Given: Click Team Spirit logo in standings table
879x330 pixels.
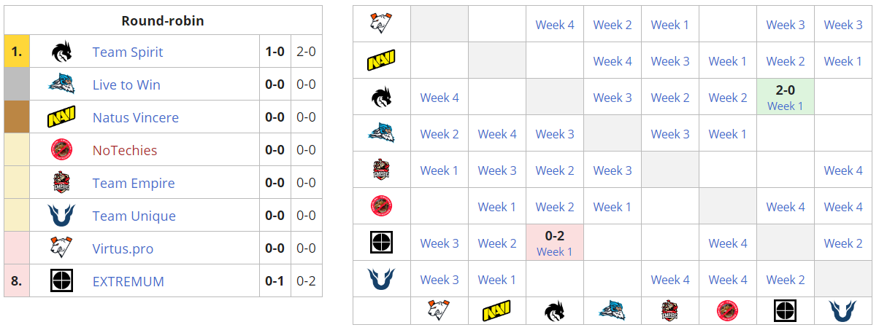Looking at the screenshot, I should 61,52.
